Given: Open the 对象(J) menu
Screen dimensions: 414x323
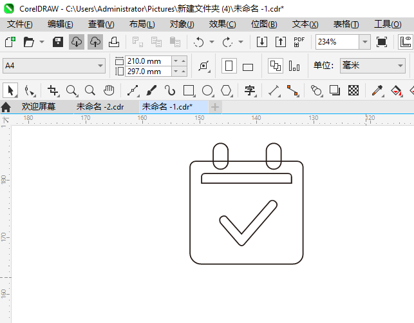Looking at the screenshot, I should (182, 24).
